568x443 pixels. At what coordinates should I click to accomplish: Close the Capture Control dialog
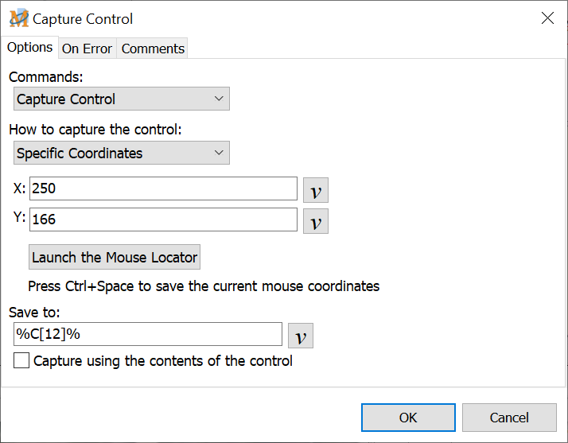click(547, 18)
